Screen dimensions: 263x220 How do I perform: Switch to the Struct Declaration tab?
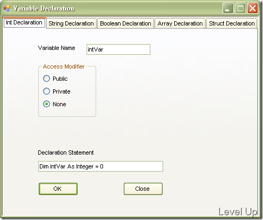232,23
